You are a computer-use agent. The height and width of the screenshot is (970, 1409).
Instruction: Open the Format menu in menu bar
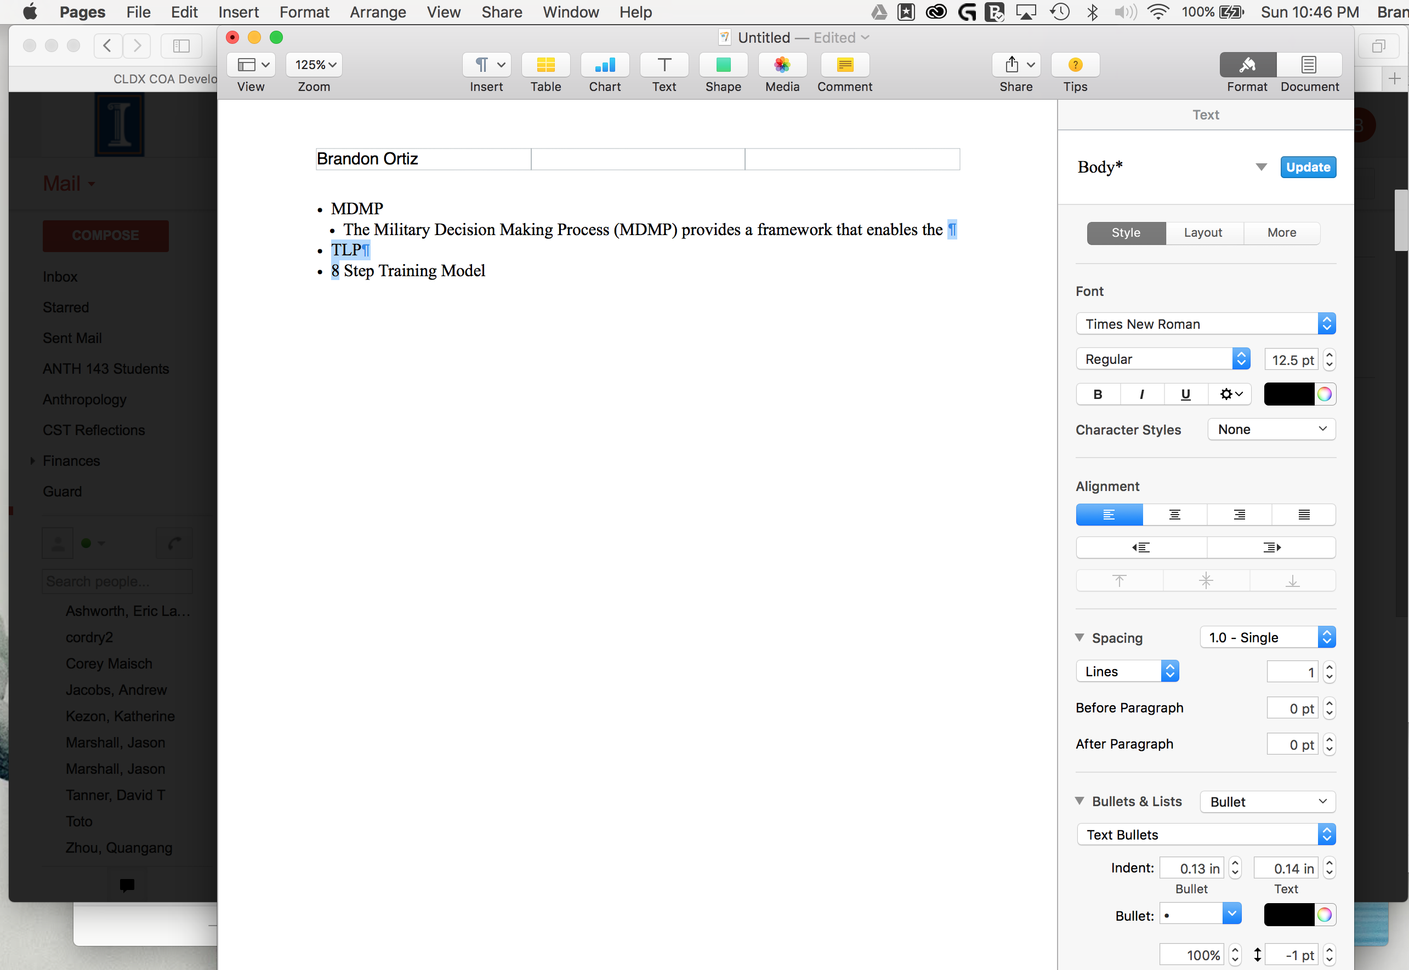click(304, 12)
